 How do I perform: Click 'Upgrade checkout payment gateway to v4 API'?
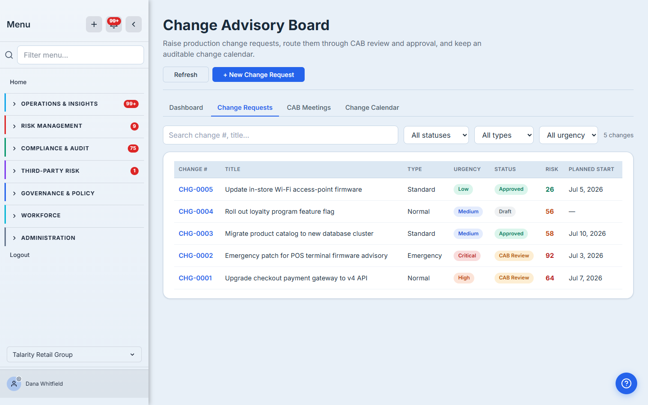pos(296,278)
